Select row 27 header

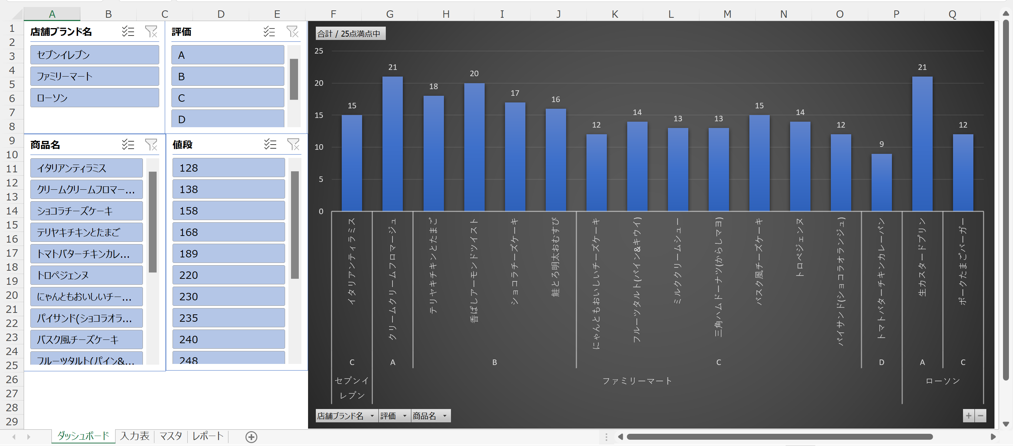(12, 393)
